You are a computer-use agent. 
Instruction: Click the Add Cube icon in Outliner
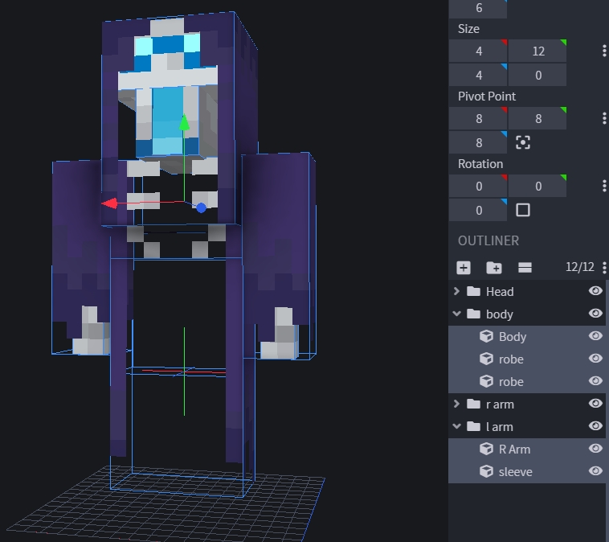pyautogui.click(x=464, y=268)
